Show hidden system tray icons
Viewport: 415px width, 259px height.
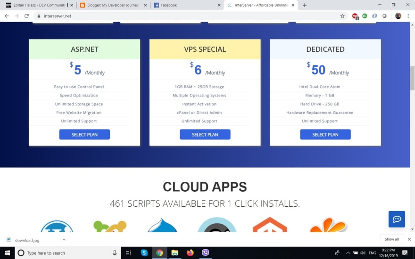coord(349,253)
